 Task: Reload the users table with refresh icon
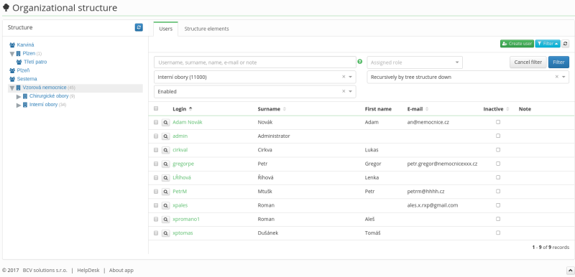[566, 44]
